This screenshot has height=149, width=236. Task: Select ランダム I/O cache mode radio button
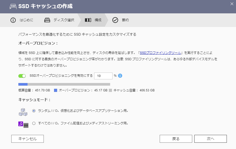tap(34, 111)
